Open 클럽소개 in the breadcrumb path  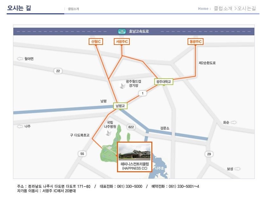pyautogui.click(x=223, y=9)
